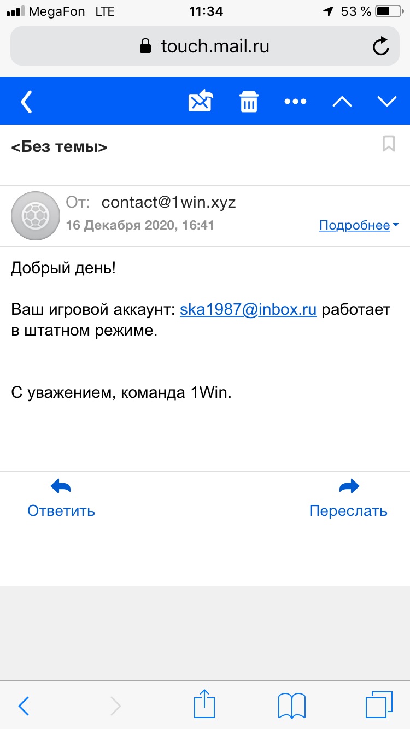Screen dimensions: 410x729
Task: Tap Ответить to reply to the email
Action: coord(61,498)
